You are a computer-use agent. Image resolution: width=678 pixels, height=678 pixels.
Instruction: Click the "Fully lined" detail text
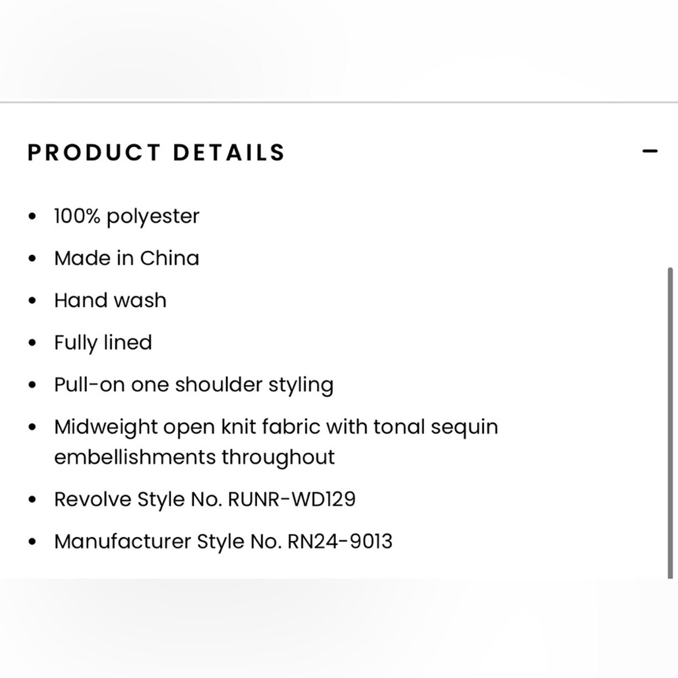pyautogui.click(x=103, y=342)
